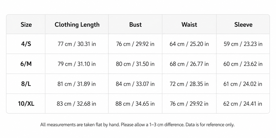276x138 pixels.
Task: Click the 79 cm / 31.10 in length cell
Action: tap(77, 64)
